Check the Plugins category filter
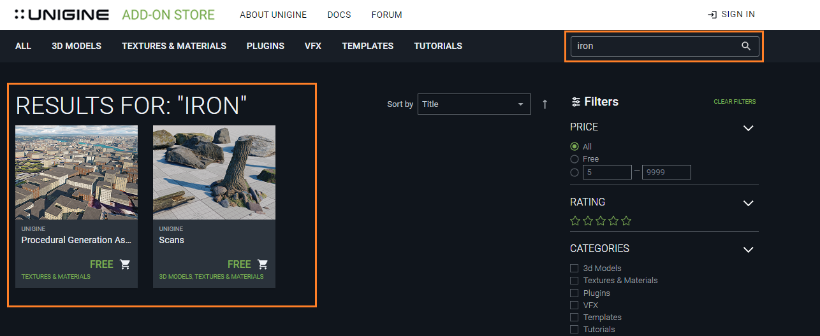The image size is (820, 336). 575,293
